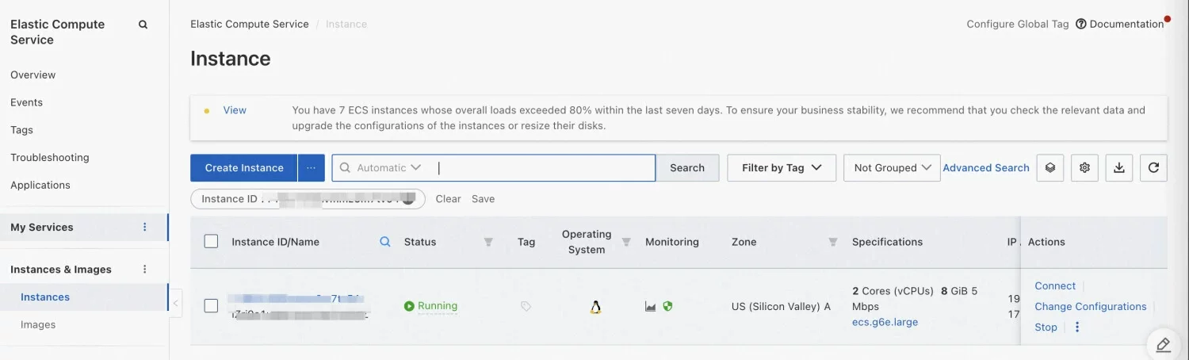Image resolution: width=1189 pixels, height=360 pixels.
Task: Click the monitoring chart icon in row
Action: [651, 306]
